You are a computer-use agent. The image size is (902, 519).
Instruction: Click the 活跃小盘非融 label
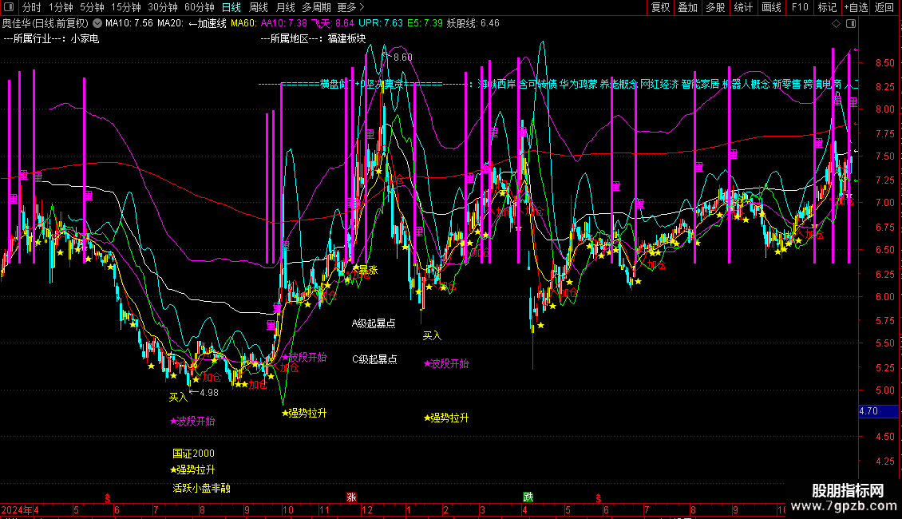tap(201, 488)
